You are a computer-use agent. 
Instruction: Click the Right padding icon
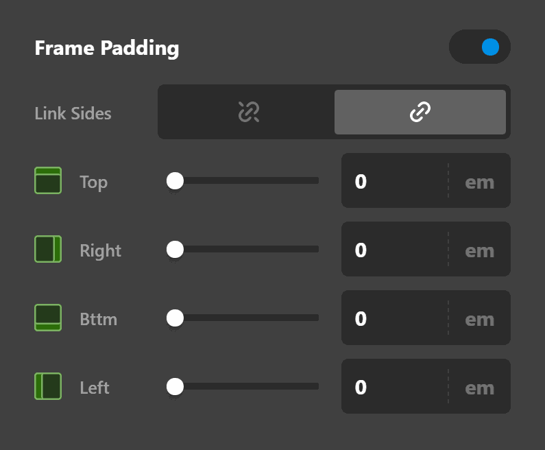coord(48,249)
